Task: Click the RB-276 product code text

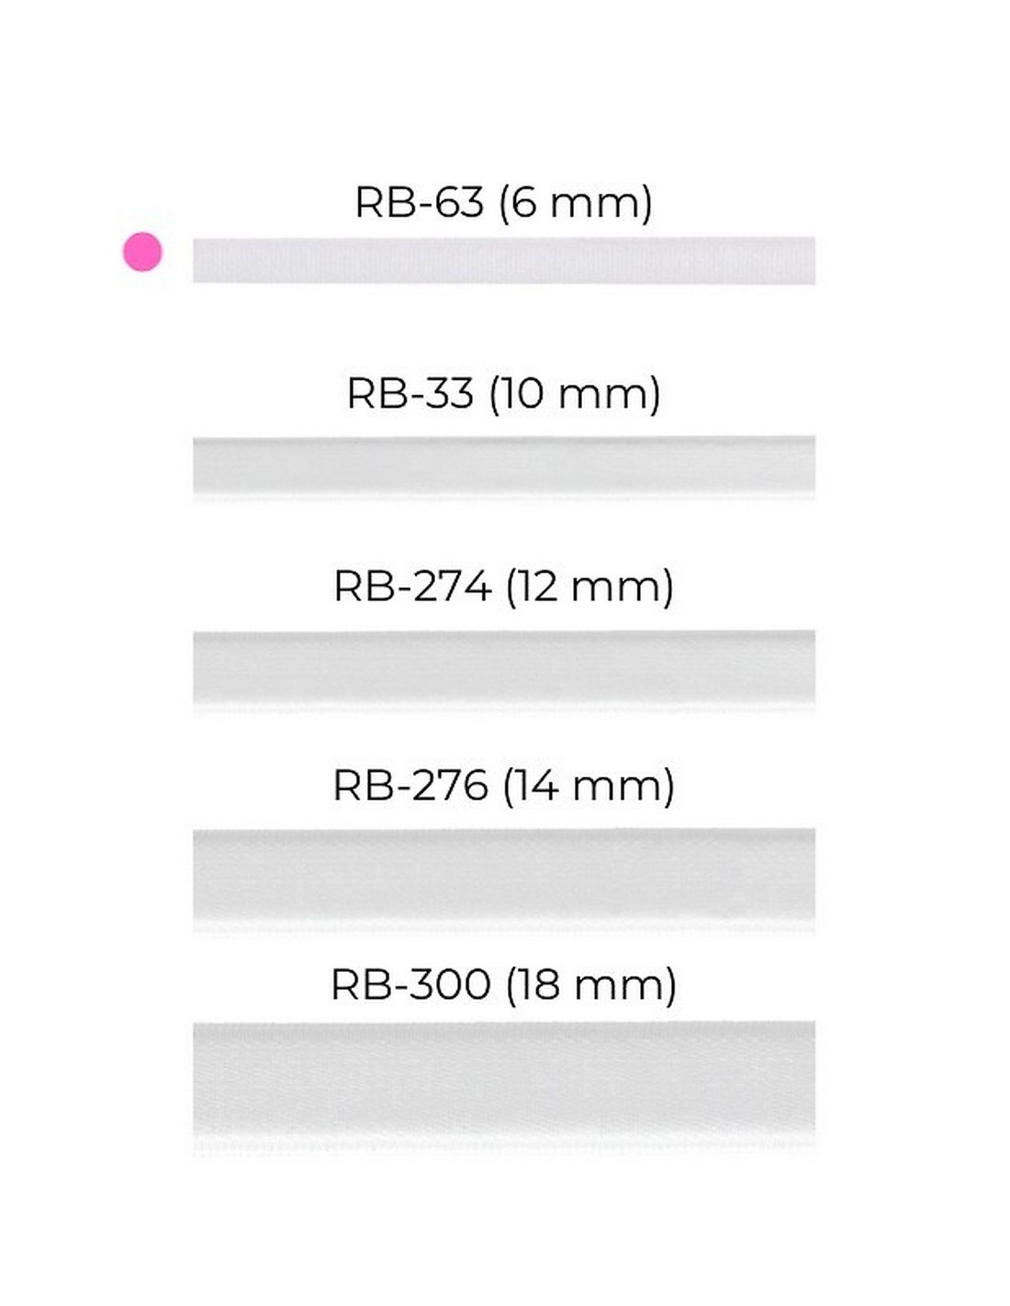Action: pos(410,785)
